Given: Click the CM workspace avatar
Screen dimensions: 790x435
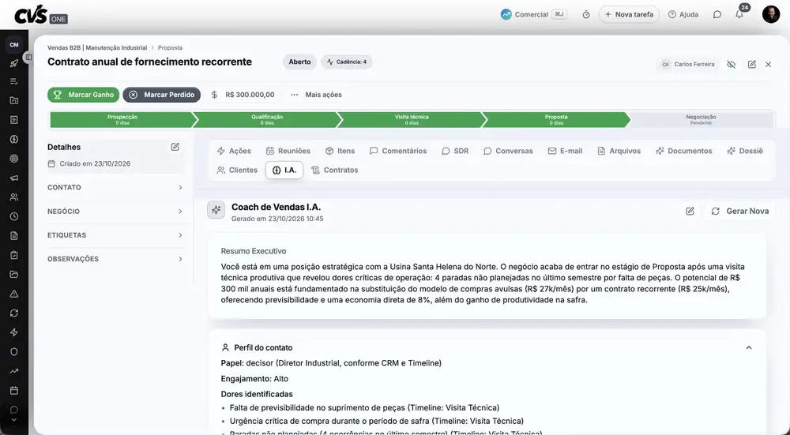Looking at the screenshot, I should 14,45.
